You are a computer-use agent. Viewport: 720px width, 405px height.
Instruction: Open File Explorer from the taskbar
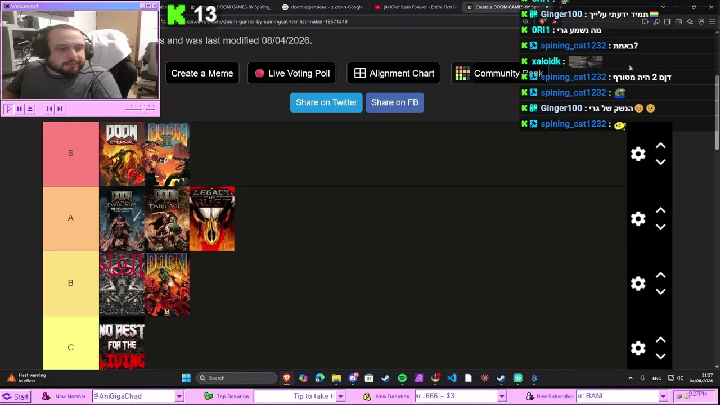(x=336, y=378)
